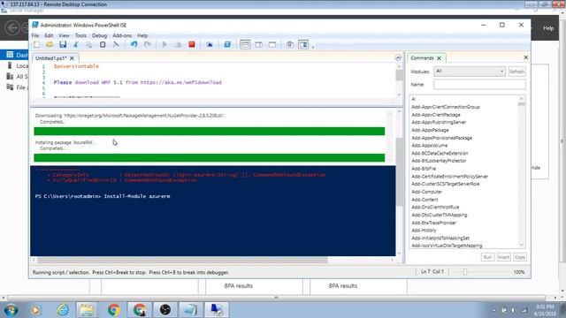
Task: Select Add-Computer command
Action: click(x=426, y=192)
